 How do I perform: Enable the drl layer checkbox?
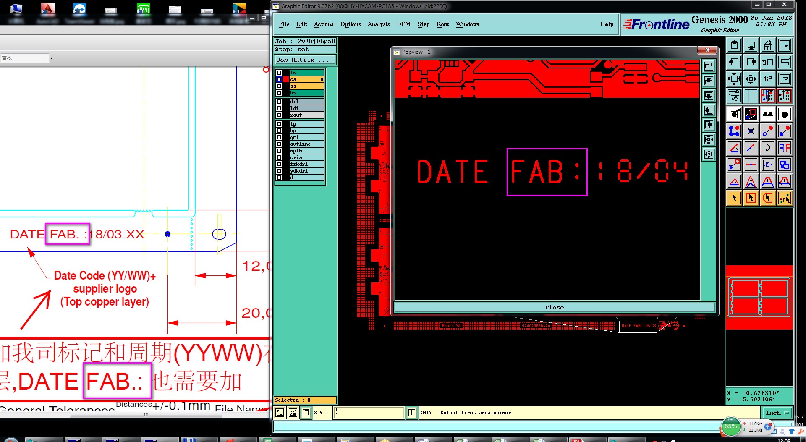pos(279,102)
